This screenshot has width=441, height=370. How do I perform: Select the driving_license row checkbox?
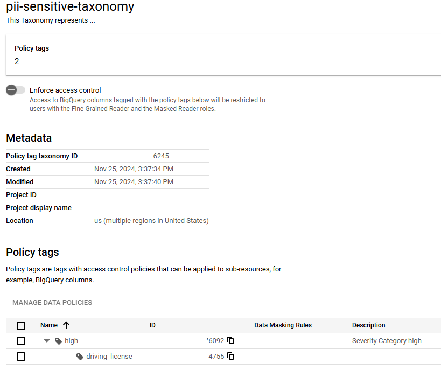[21, 356]
